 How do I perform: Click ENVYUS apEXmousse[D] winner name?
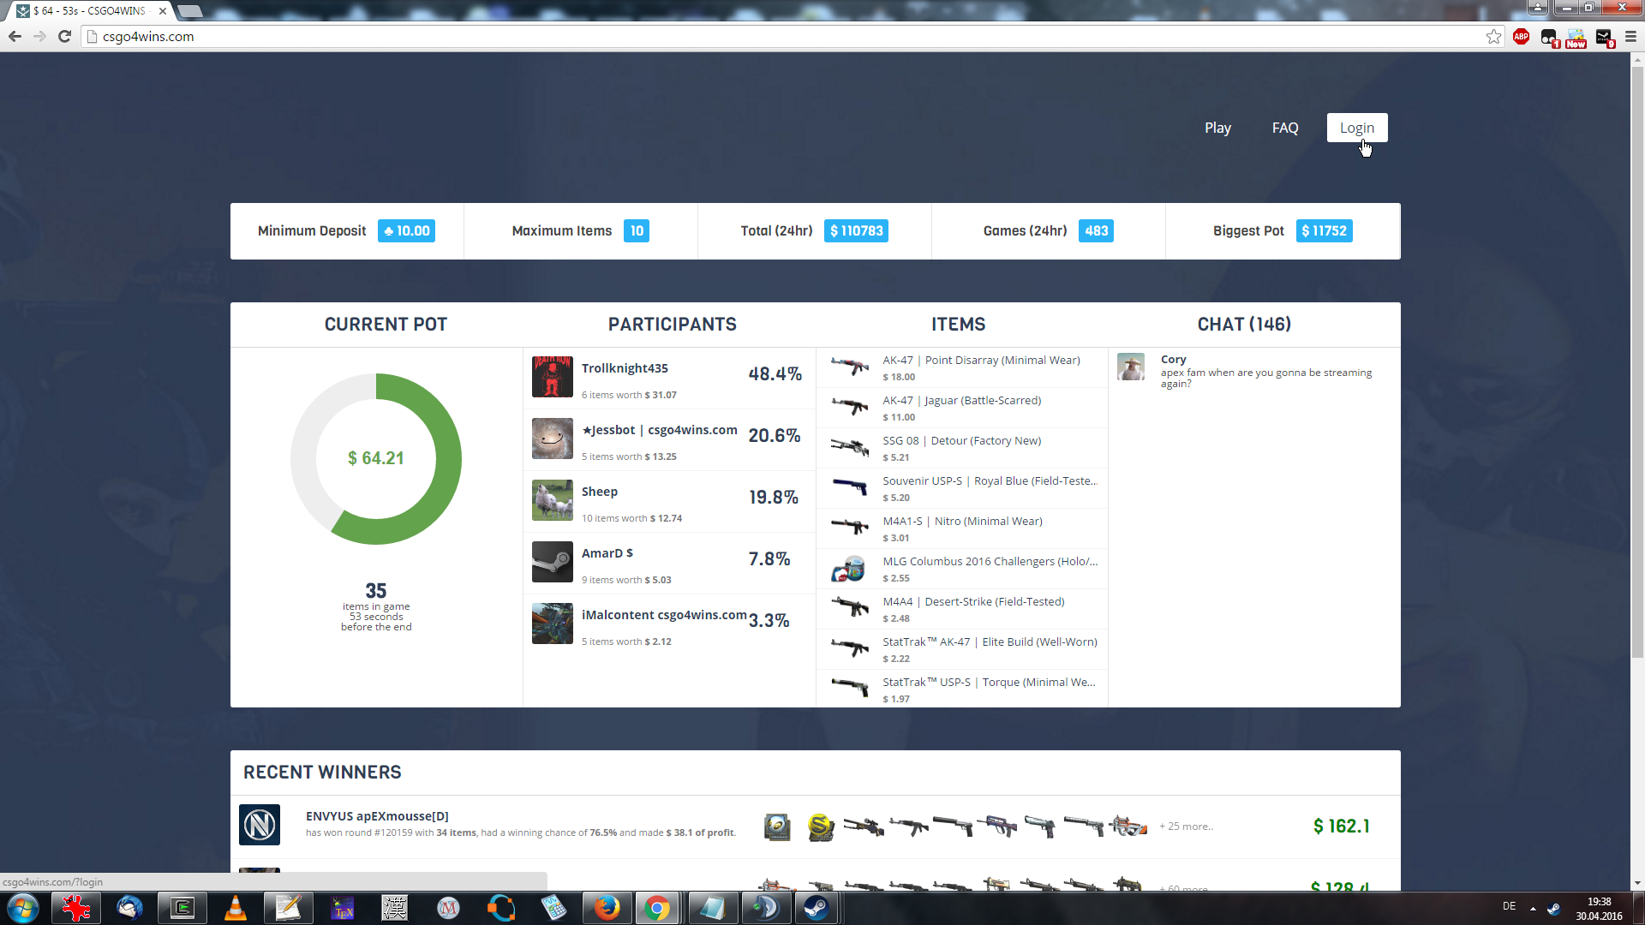pos(377,816)
